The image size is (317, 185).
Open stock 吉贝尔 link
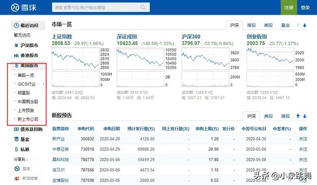pyautogui.click(x=58, y=170)
